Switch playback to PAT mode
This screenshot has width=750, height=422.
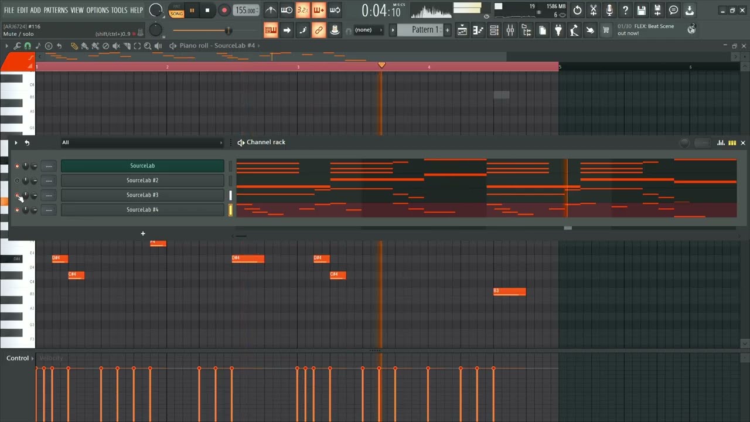(176, 6)
